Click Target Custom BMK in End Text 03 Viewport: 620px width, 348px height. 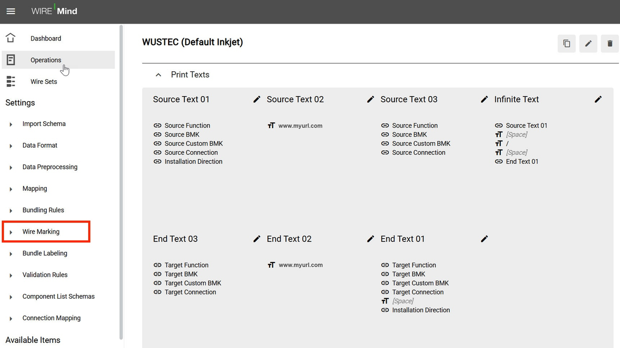click(193, 283)
